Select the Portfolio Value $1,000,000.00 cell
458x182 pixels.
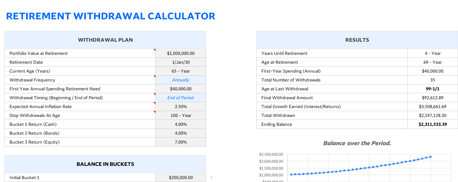pyautogui.click(x=181, y=53)
